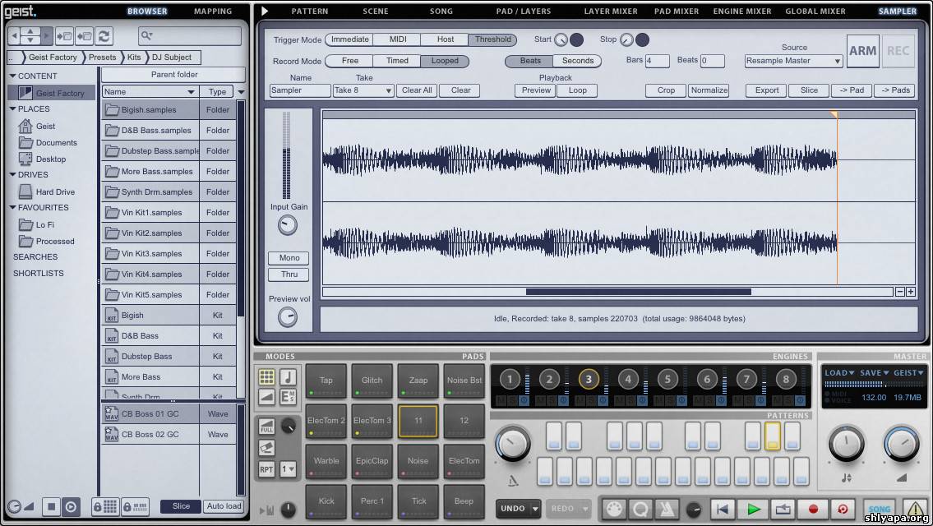Select the note mode icon in Modes
Image resolution: width=933 pixels, height=526 pixels.
(x=288, y=377)
